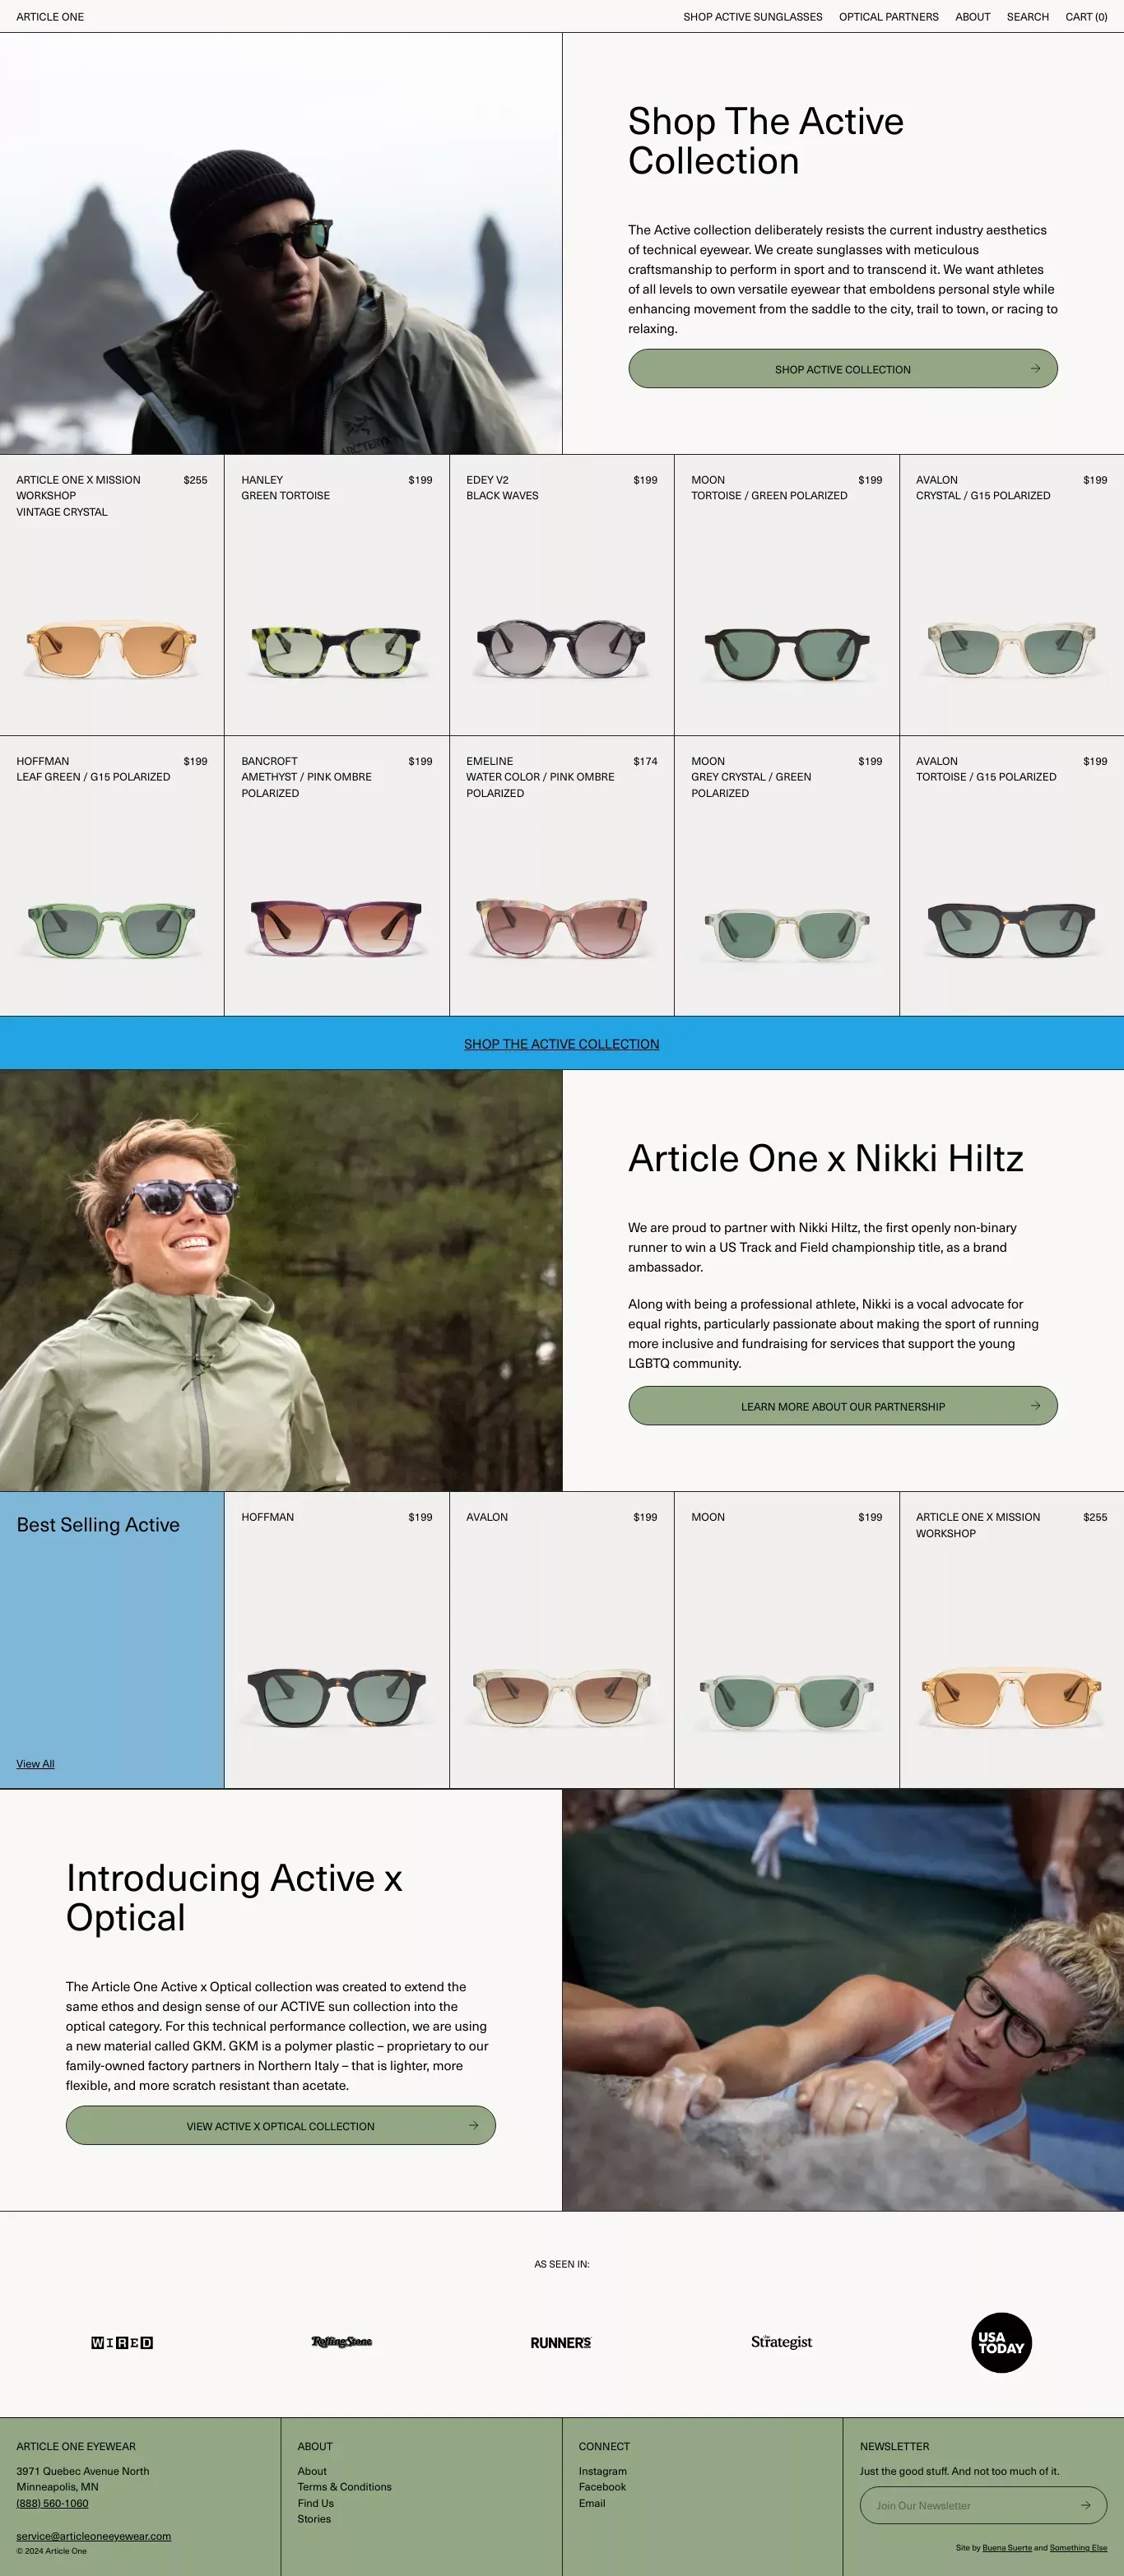1124x2576 pixels.
Task: Open the Instagram footer link
Action: (603, 2471)
